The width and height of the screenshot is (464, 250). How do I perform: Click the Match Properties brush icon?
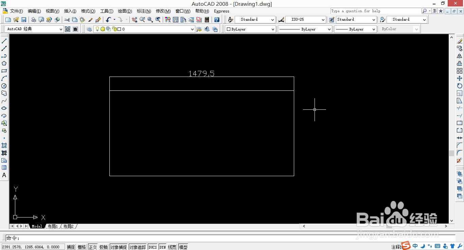[x=90, y=20]
